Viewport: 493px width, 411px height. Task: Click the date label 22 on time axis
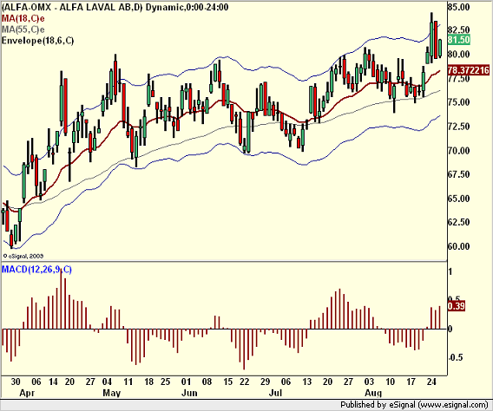(244, 382)
